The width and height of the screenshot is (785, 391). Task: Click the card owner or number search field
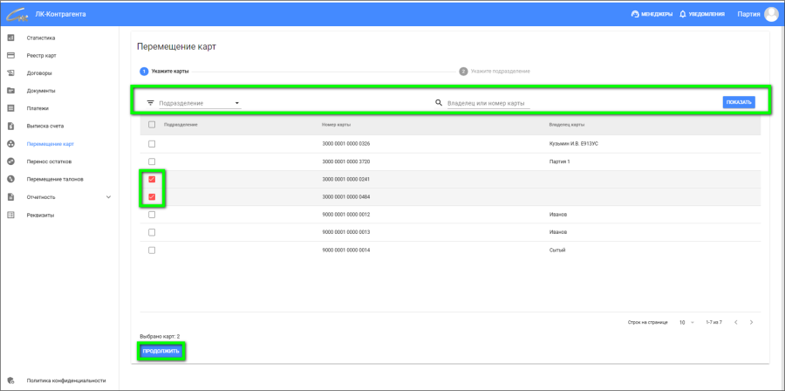click(x=488, y=103)
